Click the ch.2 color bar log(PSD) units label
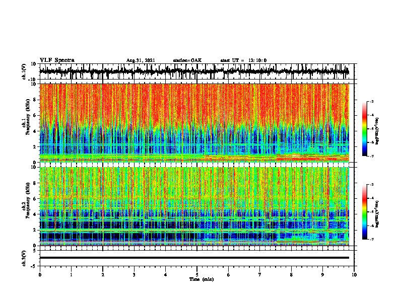Viewport: 399px width, 308px height. point(377,214)
